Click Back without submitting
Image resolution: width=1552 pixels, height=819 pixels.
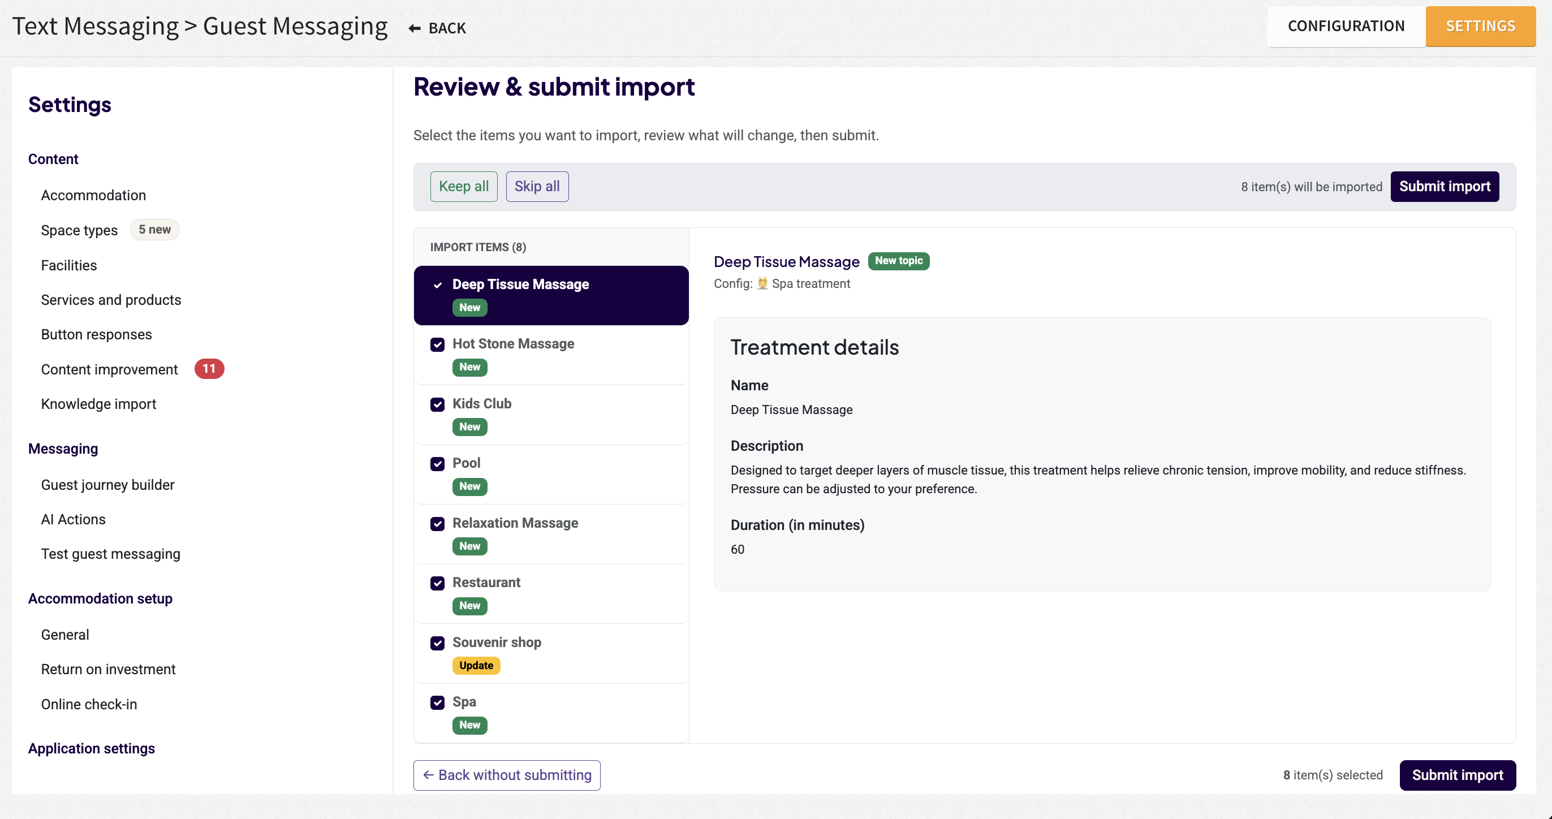coord(507,775)
